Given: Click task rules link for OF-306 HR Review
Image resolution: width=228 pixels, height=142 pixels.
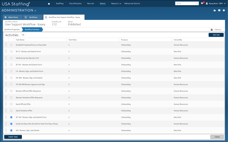Looking at the screenshot, I should pyautogui.click(x=69, y=85).
